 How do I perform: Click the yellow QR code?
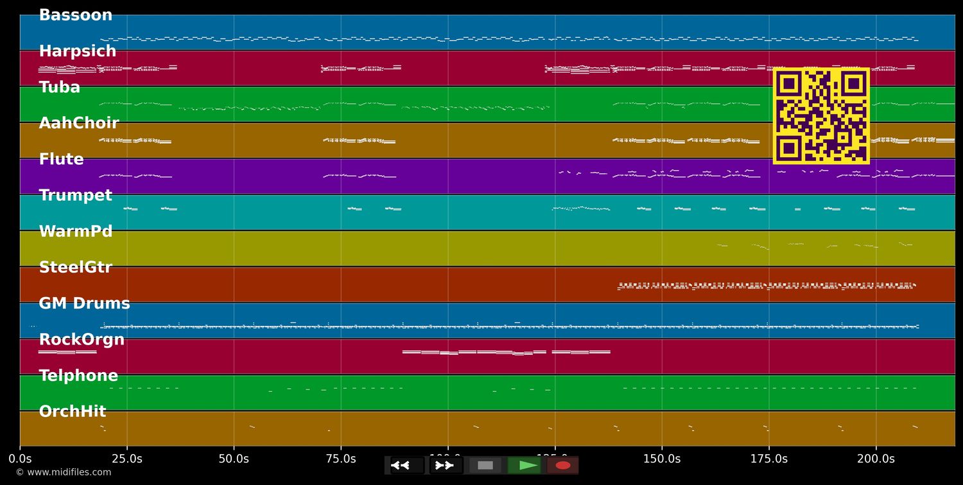click(821, 116)
